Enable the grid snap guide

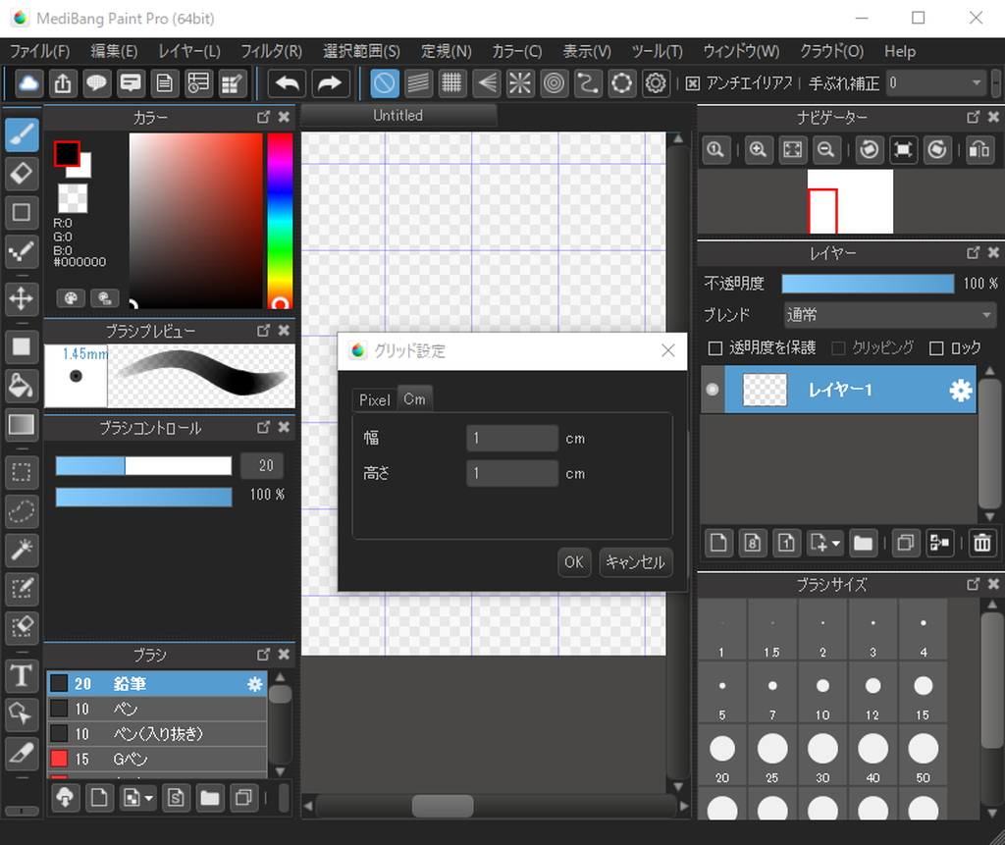(451, 83)
